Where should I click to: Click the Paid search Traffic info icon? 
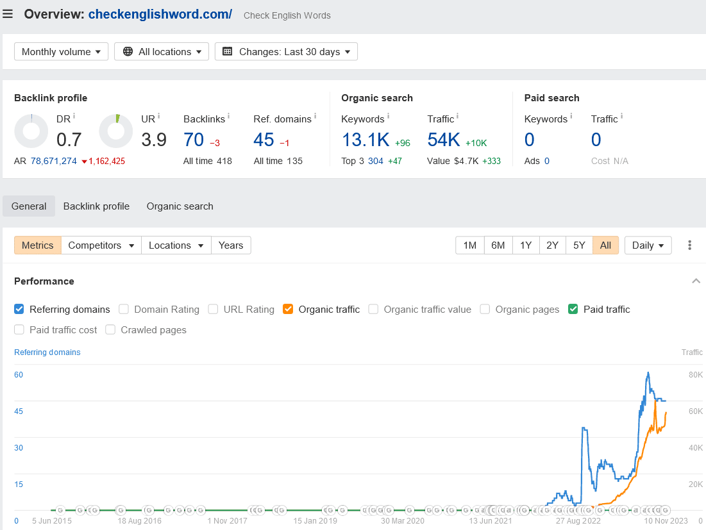click(622, 116)
